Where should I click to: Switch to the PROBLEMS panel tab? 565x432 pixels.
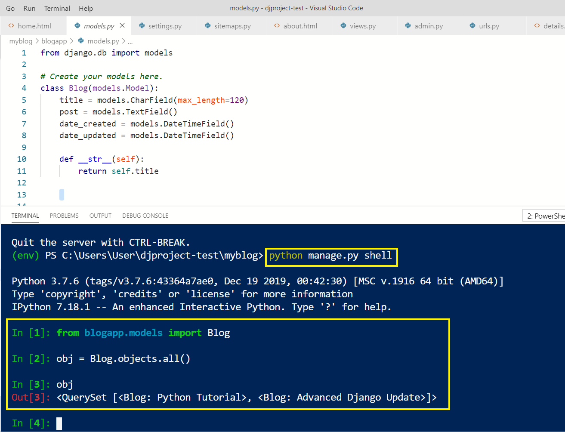click(x=64, y=216)
